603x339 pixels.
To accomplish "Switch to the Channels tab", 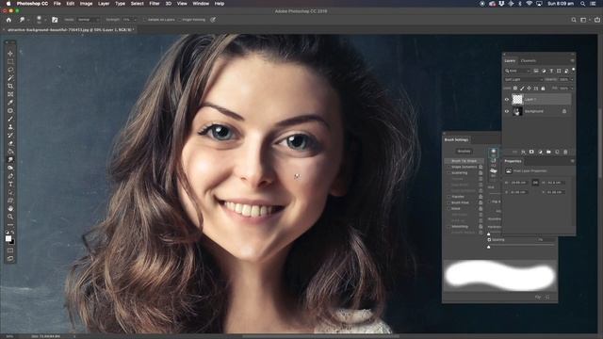I will 528,60.
